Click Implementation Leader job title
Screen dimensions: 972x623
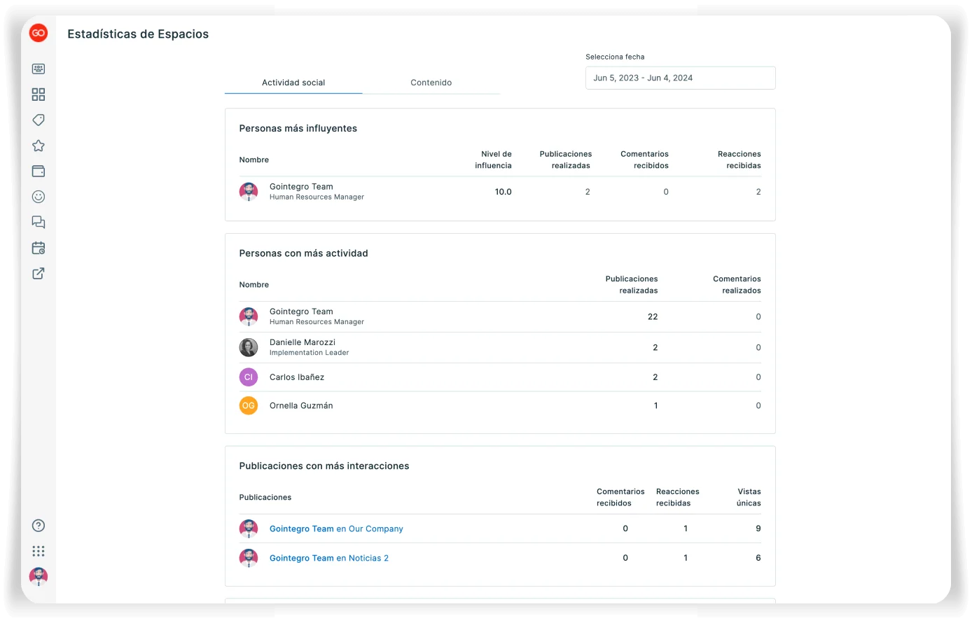(309, 353)
